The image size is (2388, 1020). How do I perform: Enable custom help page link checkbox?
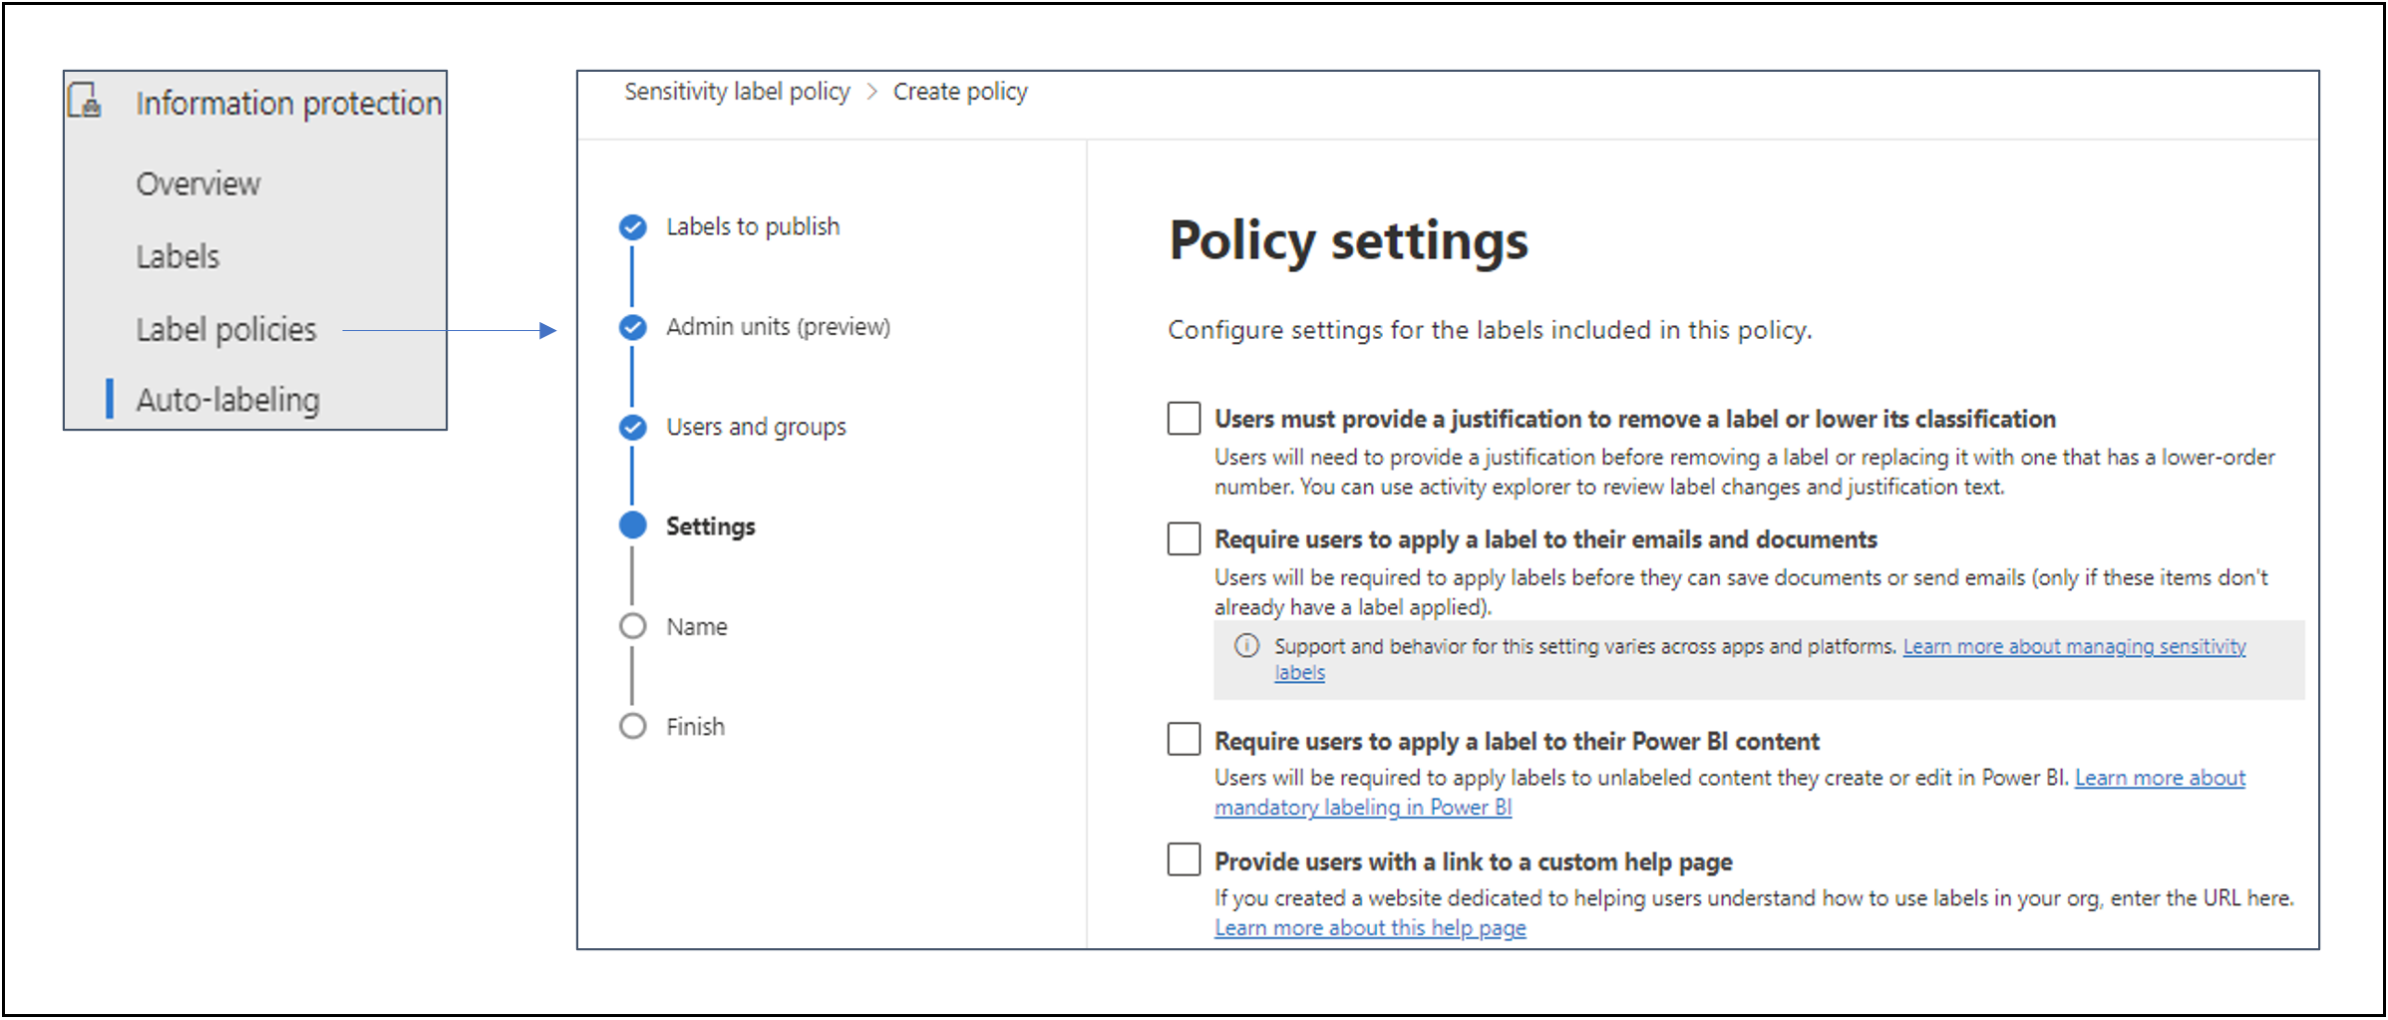coord(1184,859)
